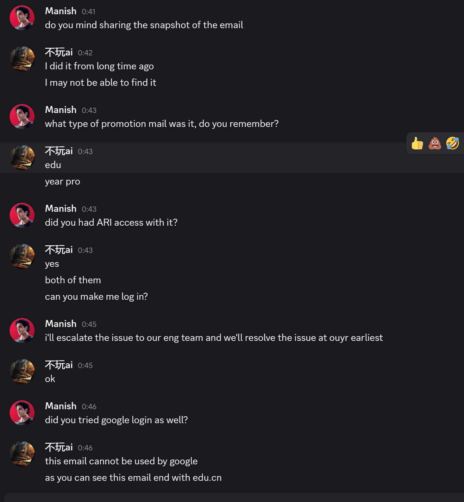This screenshot has width=464, height=502.
Task: Click Manish's avatar beside the escalate message
Action: [22, 331]
